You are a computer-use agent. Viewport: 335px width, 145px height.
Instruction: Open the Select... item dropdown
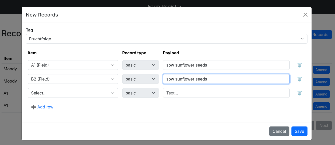pyautogui.click(x=73, y=93)
